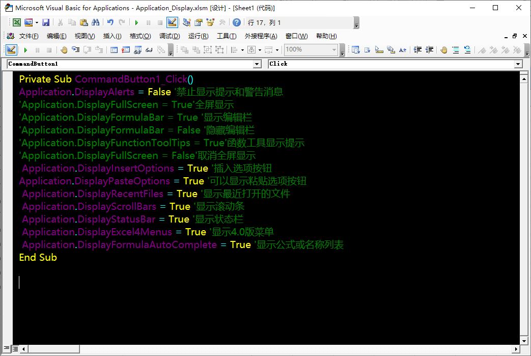Open the 调试(D) menu
The width and height of the screenshot is (531, 356).
(170, 36)
